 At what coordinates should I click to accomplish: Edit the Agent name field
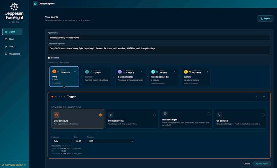[x=159, y=38]
